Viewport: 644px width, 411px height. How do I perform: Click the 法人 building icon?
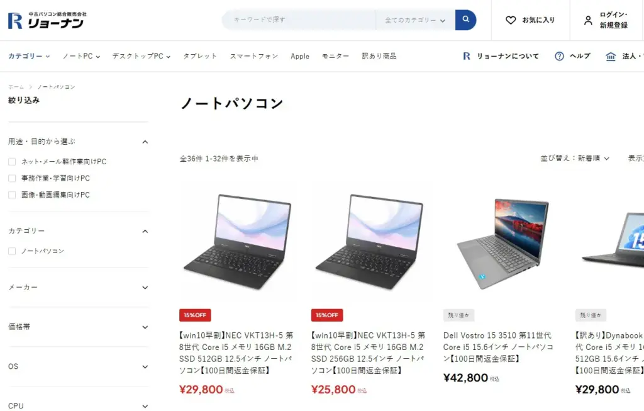point(611,56)
